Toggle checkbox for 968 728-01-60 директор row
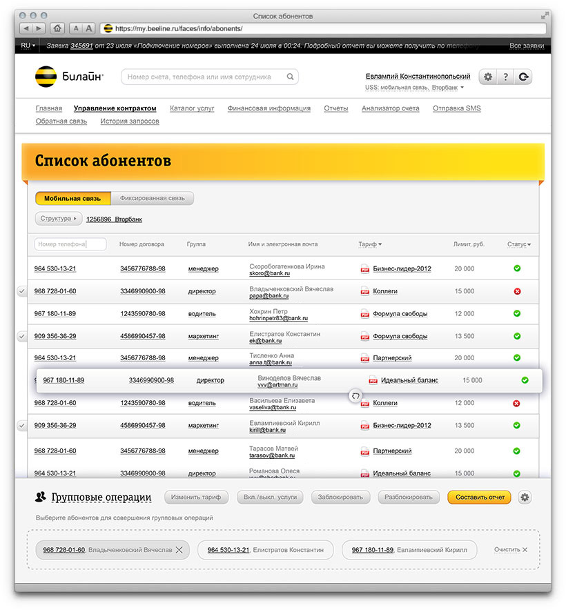 [x=22, y=291]
